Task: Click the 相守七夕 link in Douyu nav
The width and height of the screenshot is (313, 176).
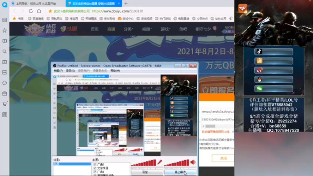Action: [203, 29]
